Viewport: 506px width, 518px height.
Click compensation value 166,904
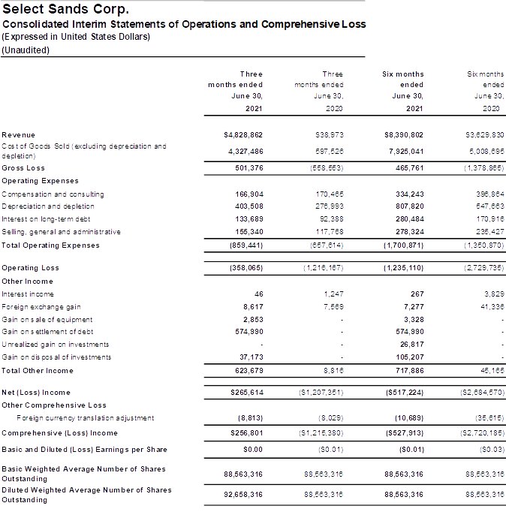coord(249,194)
